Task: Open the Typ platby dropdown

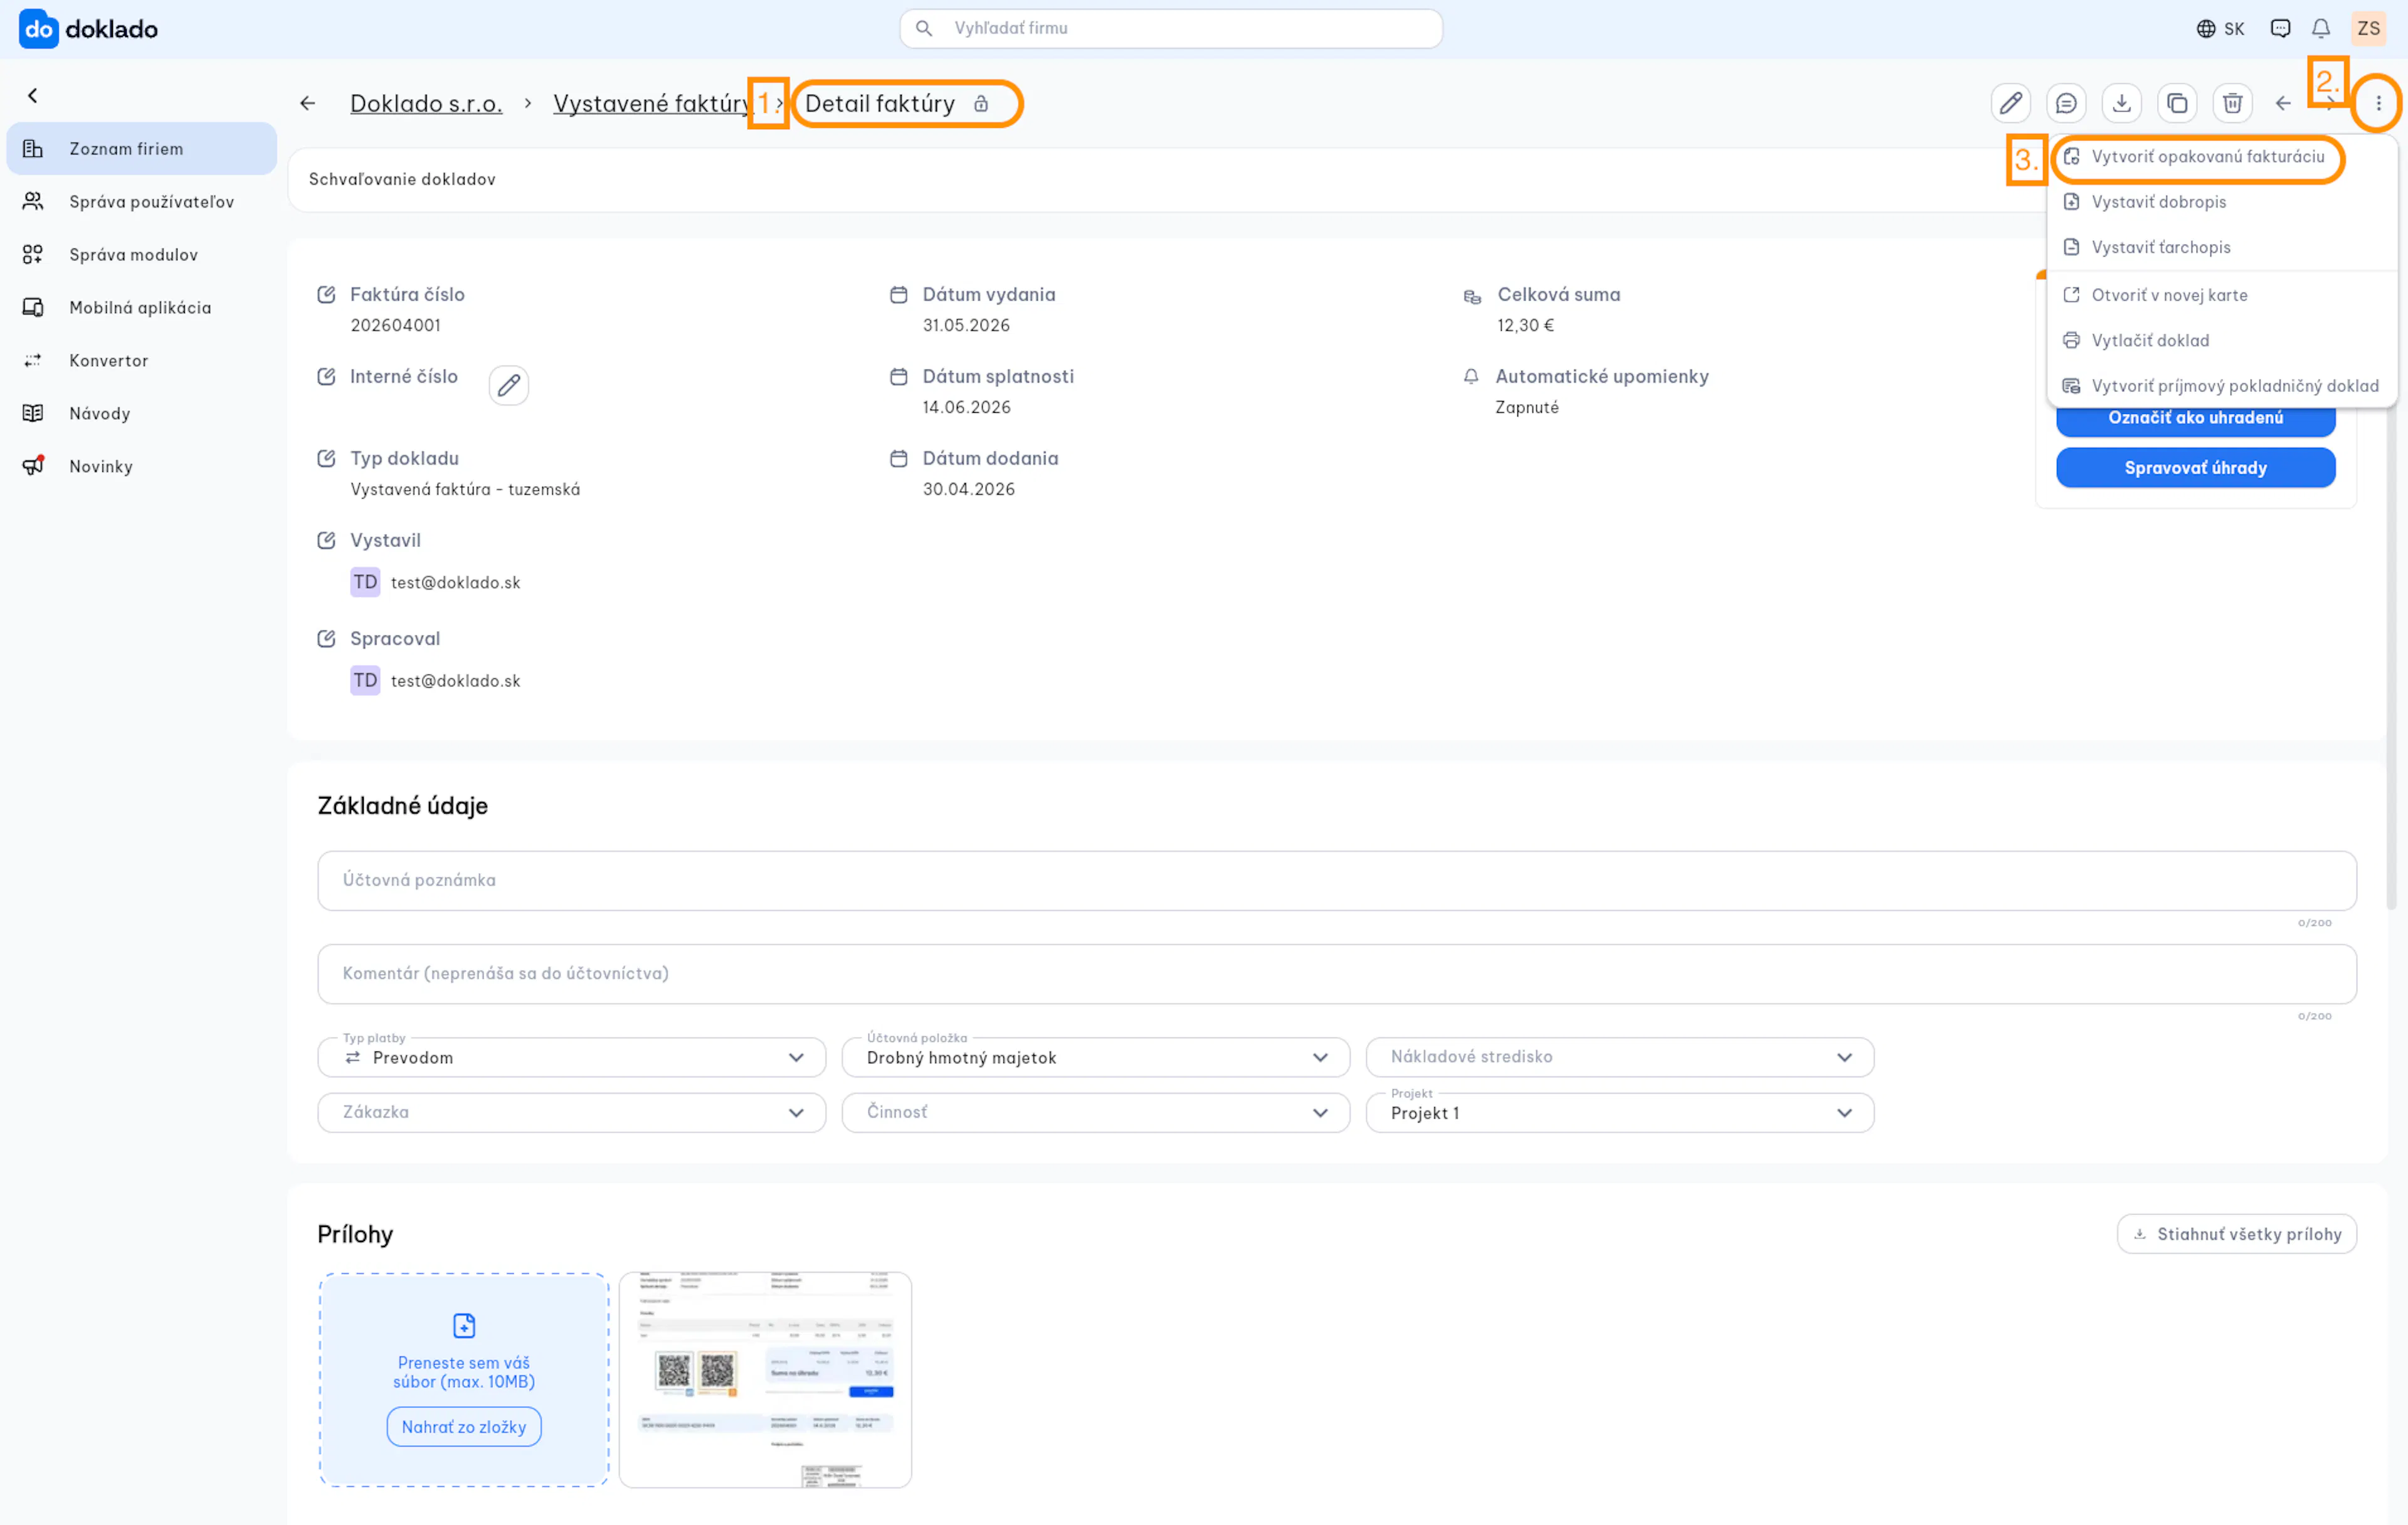Action: [572, 1059]
